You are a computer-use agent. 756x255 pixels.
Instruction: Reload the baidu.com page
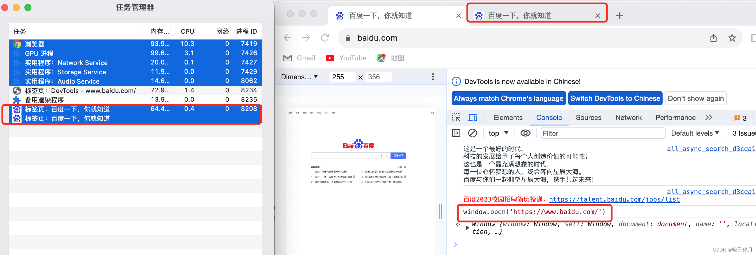coord(324,38)
